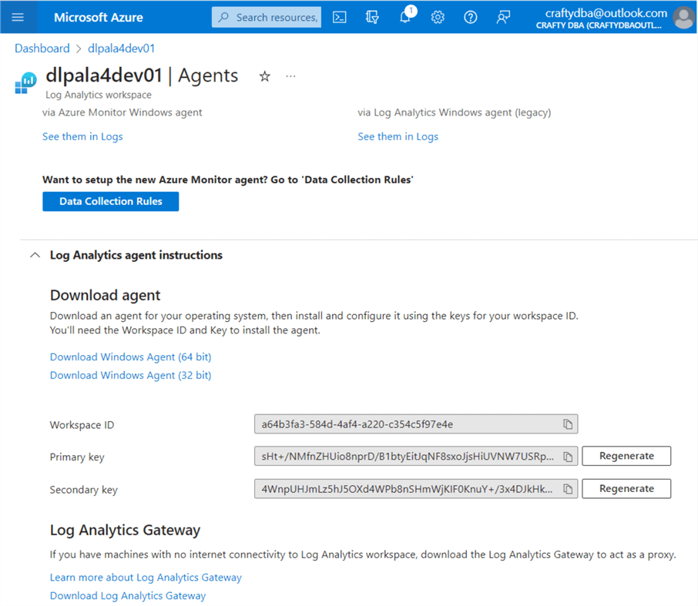Open the more options ellipsis by title
Viewport: 698px width, 606px height.
point(290,76)
